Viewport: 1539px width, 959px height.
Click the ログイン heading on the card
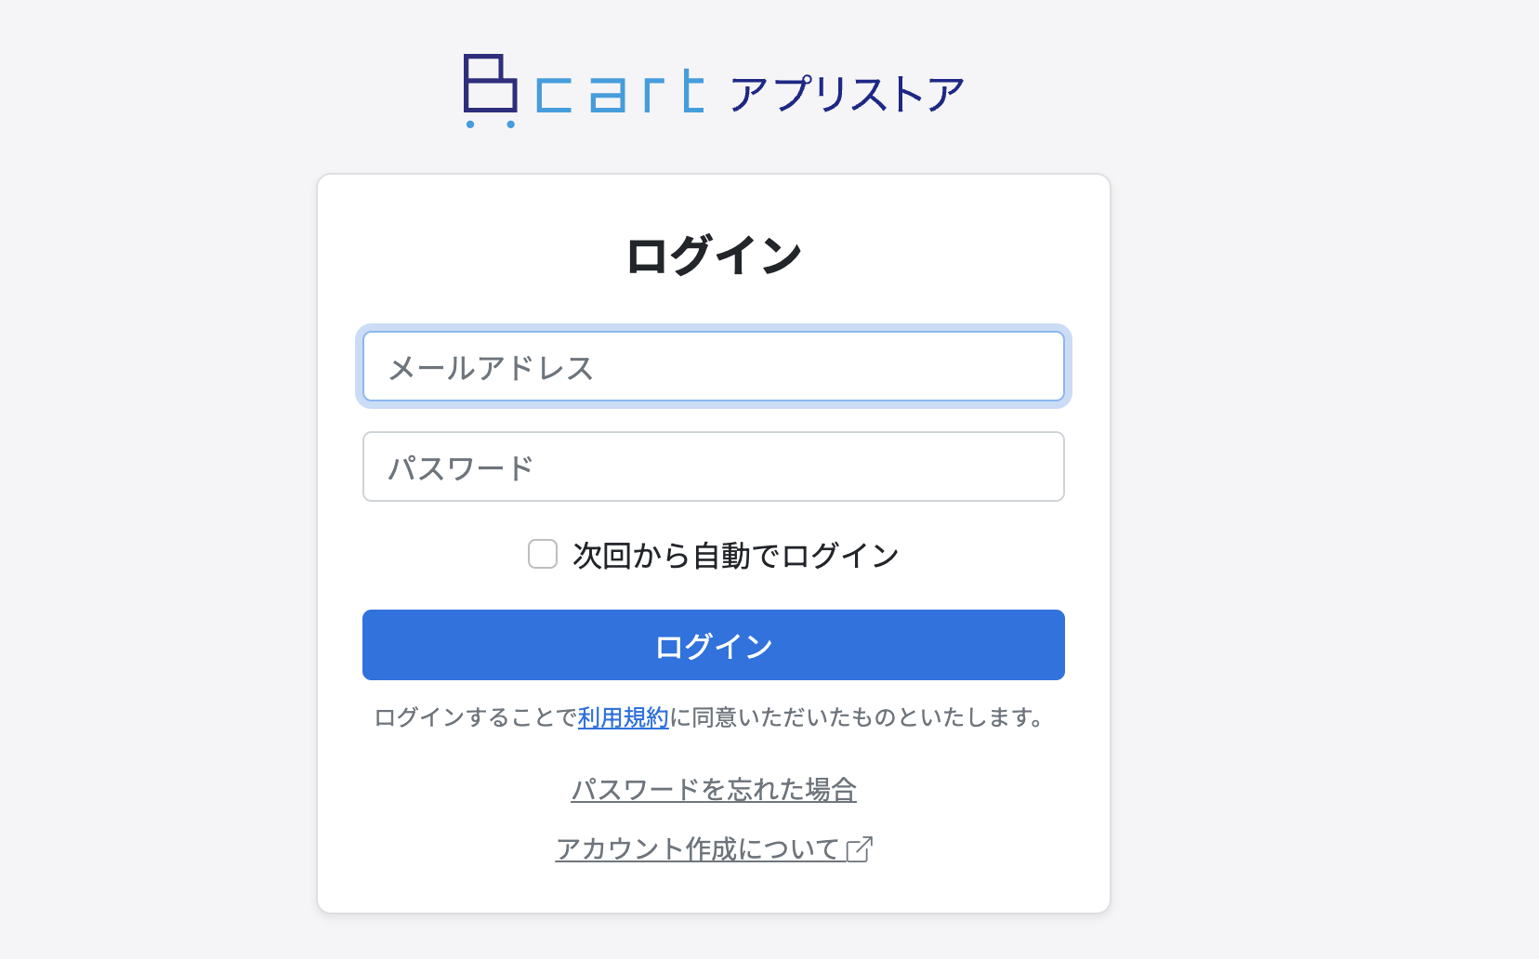(713, 253)
